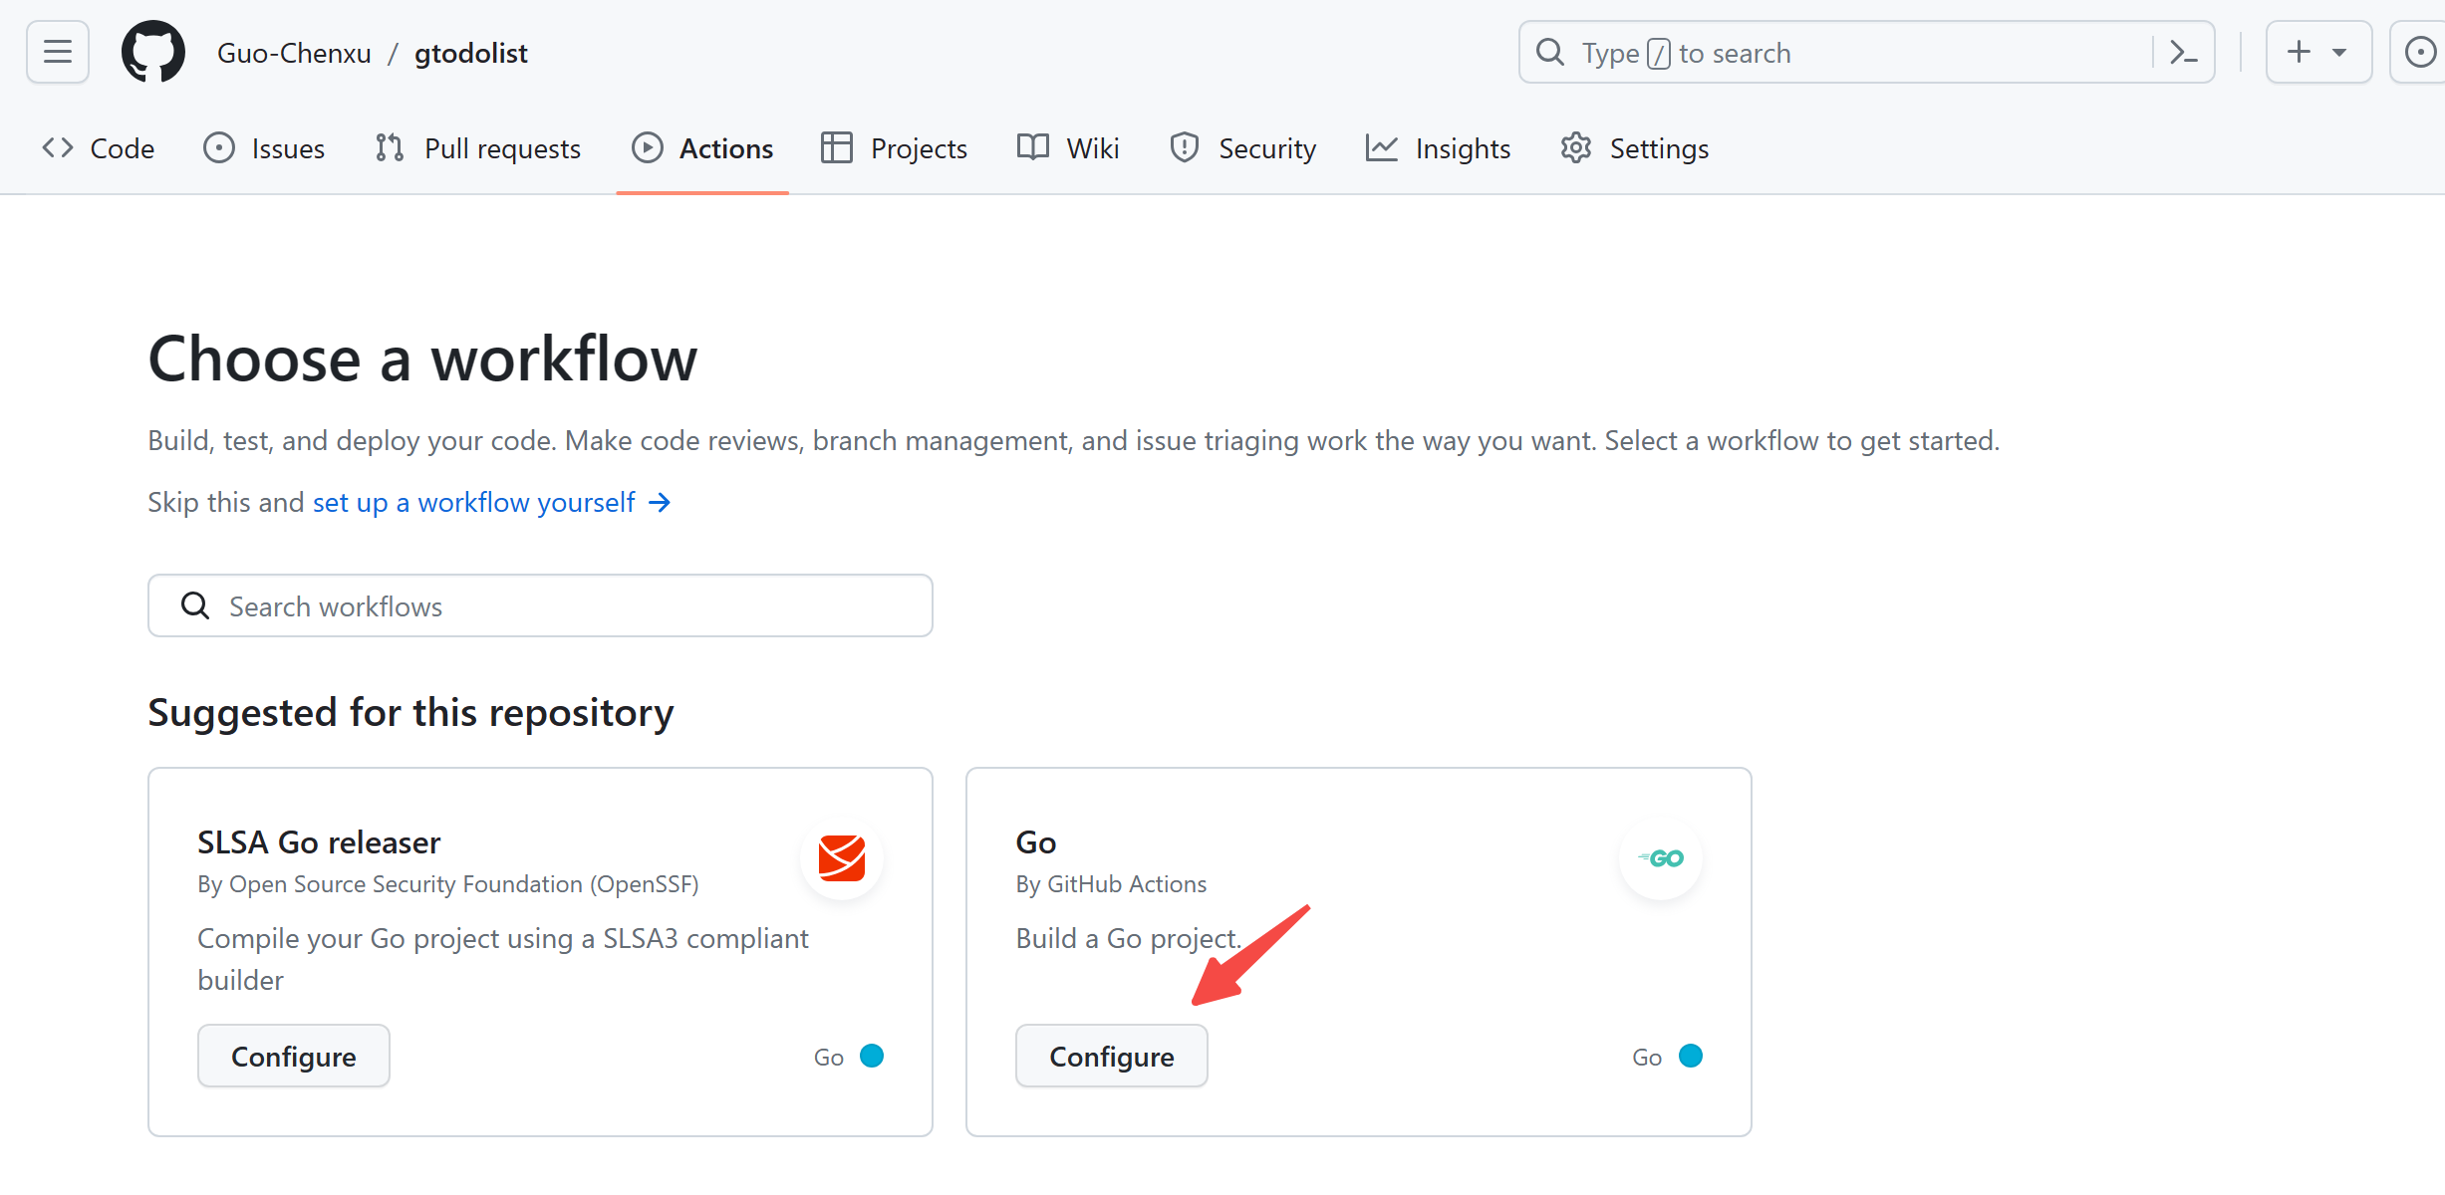This screenshot has height=1195, width=2445.
Task: Click the Go logo icon
Action: [x=1661, y=857]
